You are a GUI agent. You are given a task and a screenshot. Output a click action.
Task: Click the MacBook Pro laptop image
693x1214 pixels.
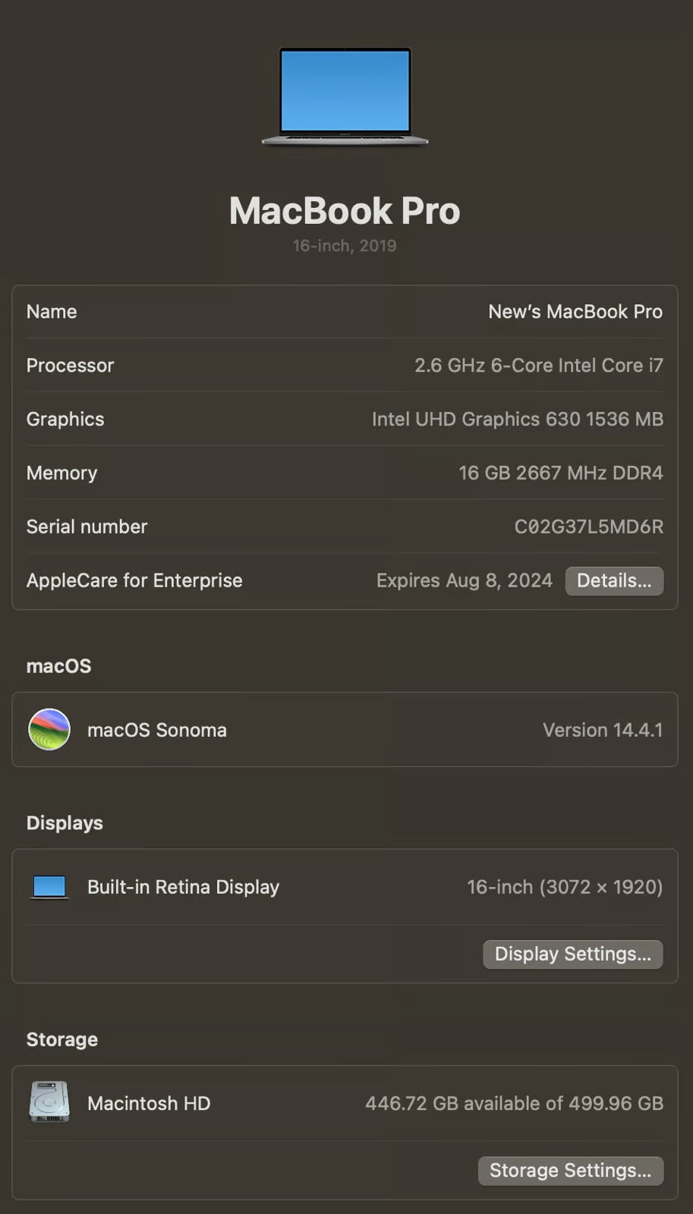pyautogui.click(x=345, y=96)
